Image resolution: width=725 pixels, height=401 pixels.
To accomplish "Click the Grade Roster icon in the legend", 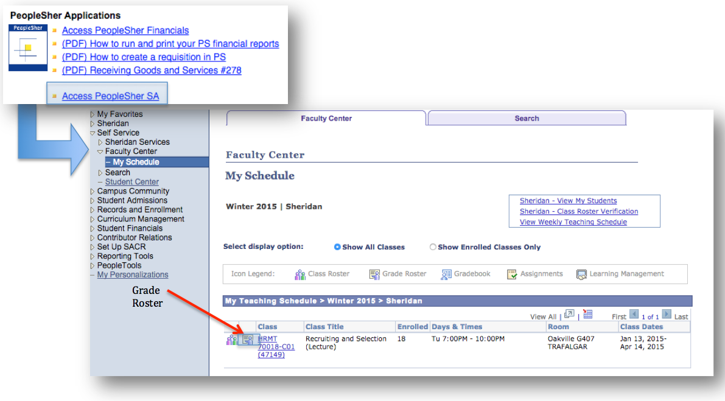I will [374, 274].
